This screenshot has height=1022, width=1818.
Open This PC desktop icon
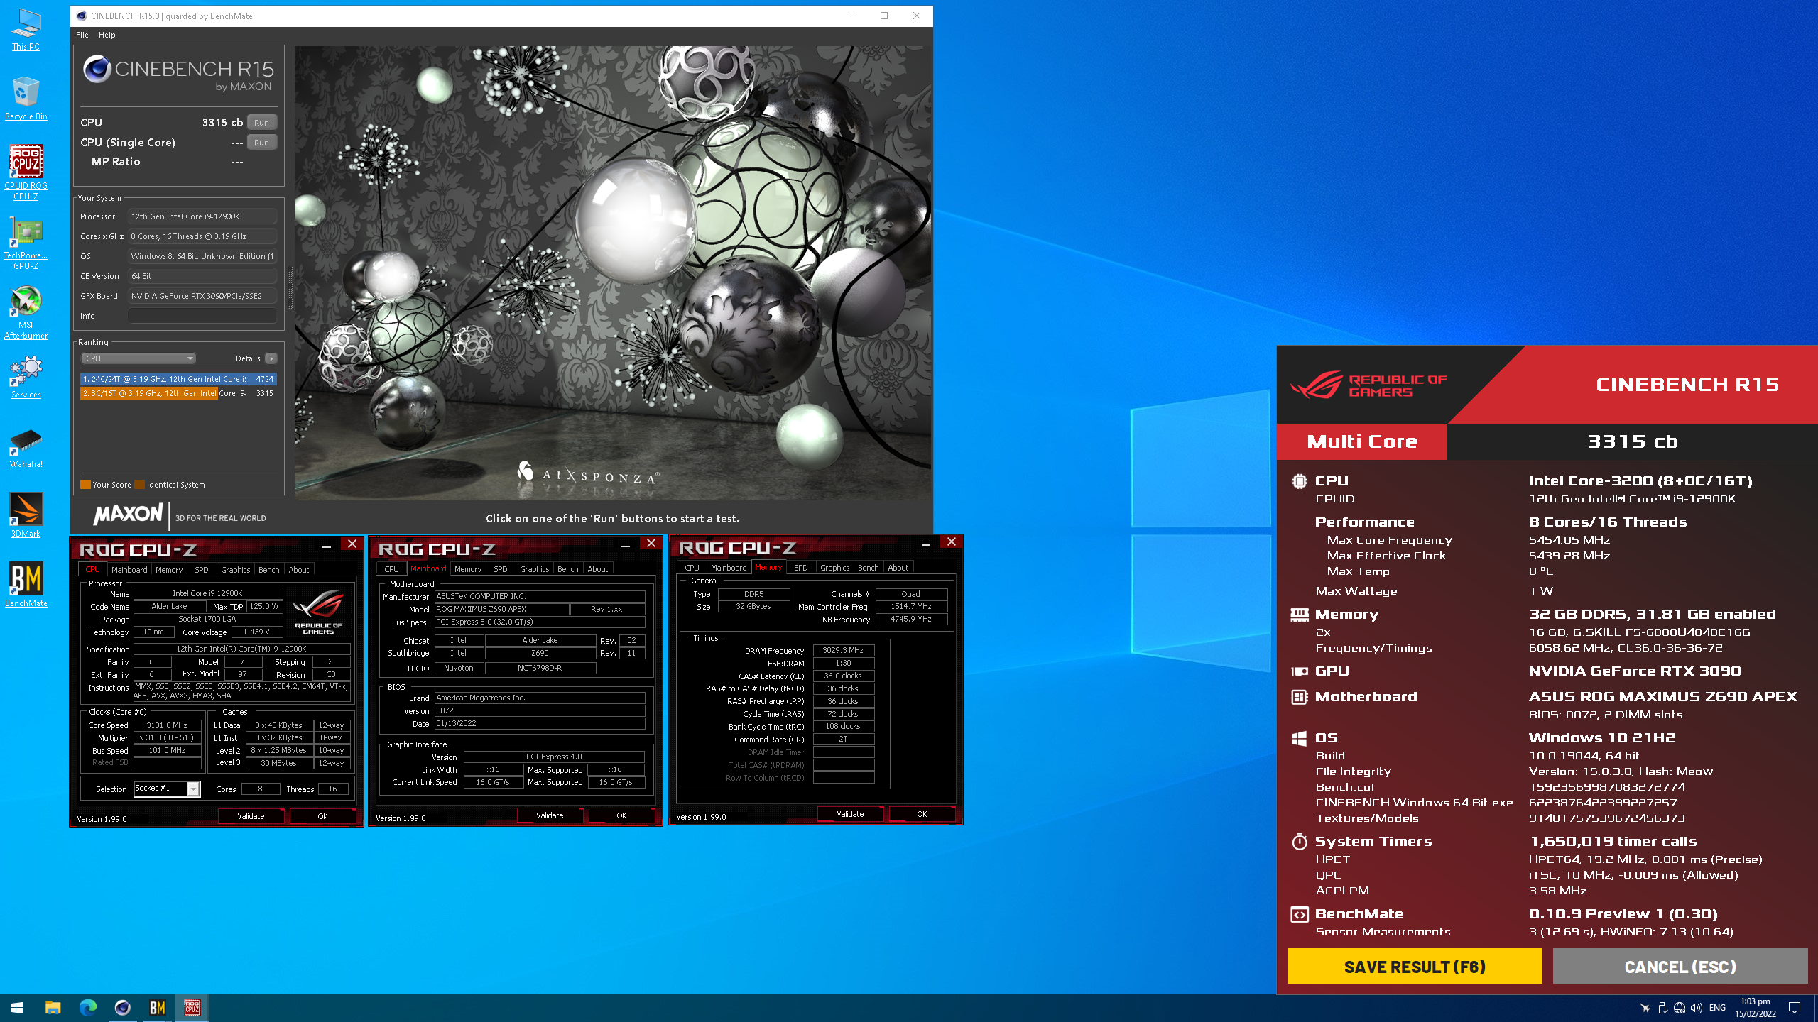26,29
